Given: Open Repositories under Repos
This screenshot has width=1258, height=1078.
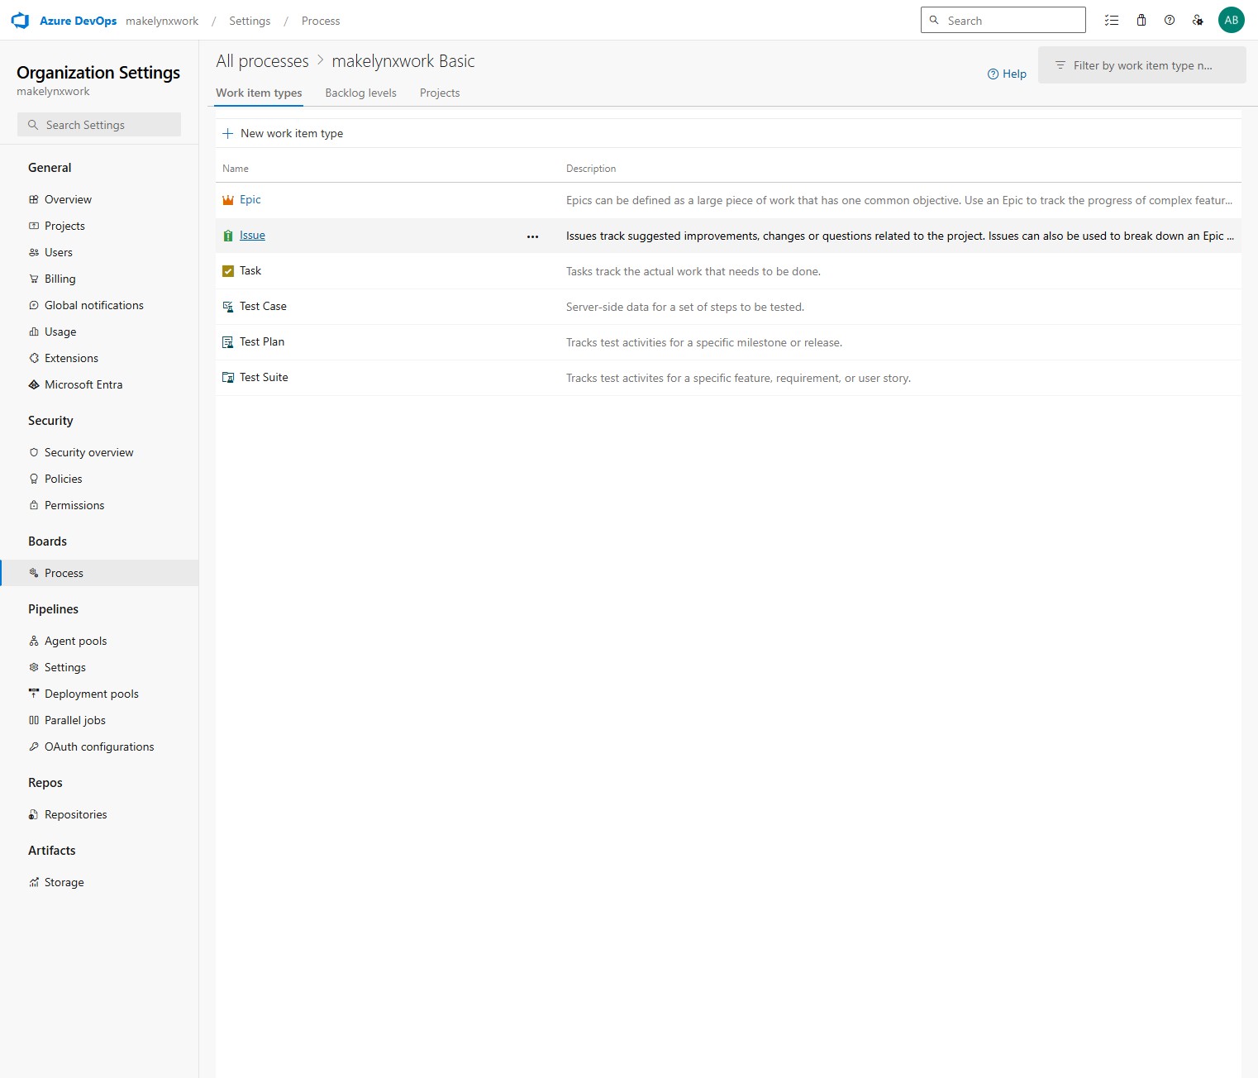Looking at the screenshot, I should pos(99,814).
